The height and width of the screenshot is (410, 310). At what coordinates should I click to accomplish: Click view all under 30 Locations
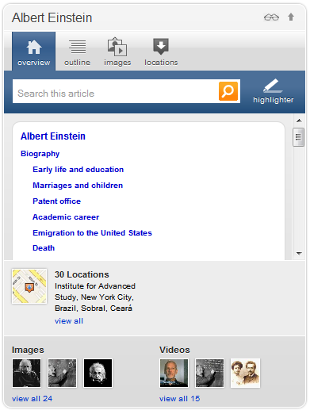69,321
